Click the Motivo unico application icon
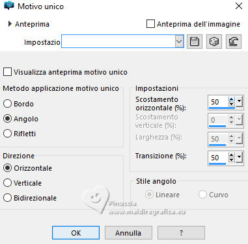 9,6
